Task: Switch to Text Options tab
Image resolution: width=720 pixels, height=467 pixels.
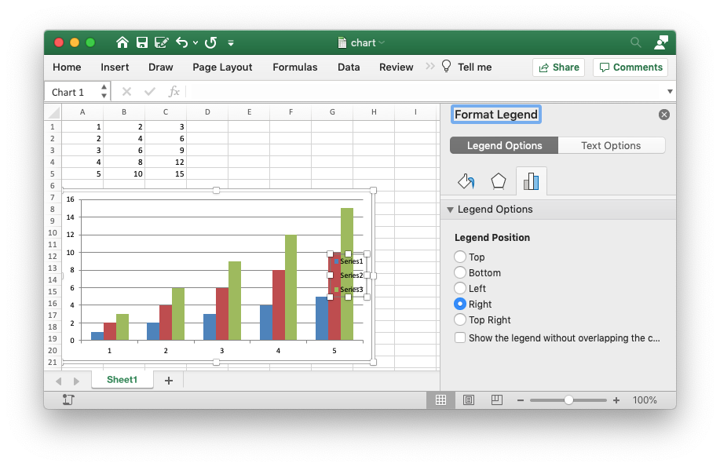Action: 611,145
